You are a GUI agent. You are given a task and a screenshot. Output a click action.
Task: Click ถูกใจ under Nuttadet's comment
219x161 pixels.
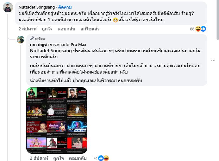pos(47,29)
